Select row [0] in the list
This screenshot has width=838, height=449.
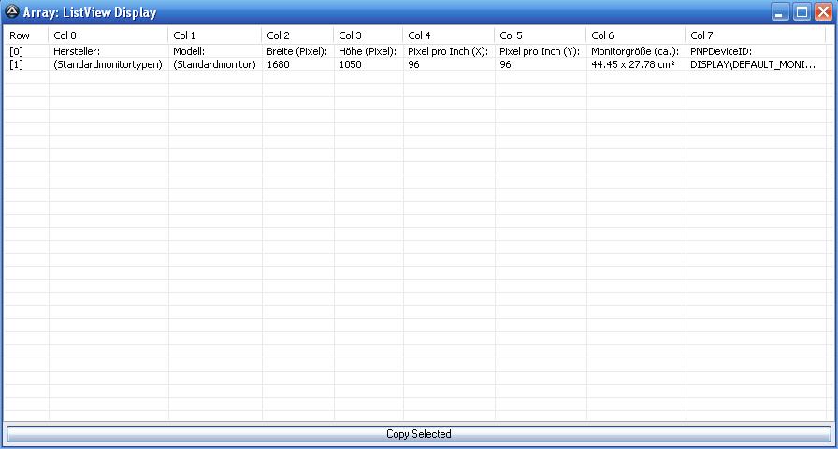[17, 51]
